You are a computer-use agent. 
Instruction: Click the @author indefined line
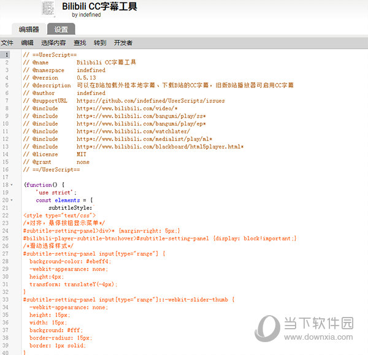click(x=64, y=93)
